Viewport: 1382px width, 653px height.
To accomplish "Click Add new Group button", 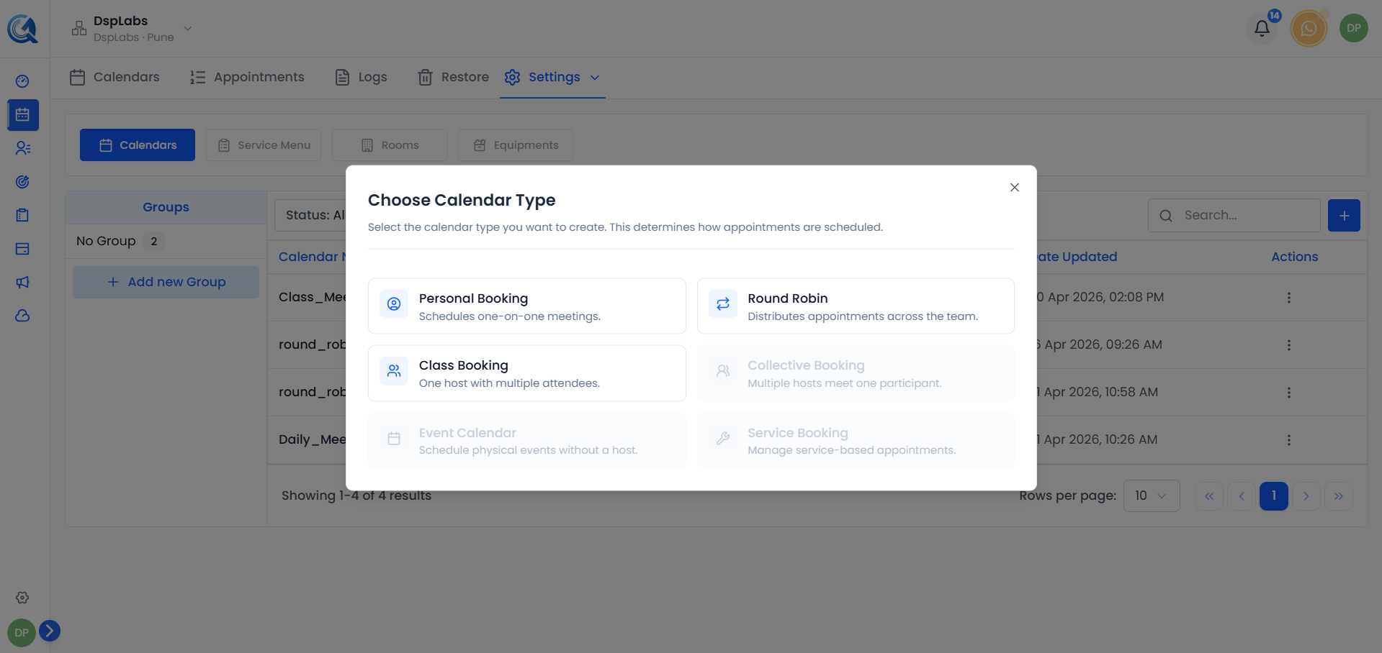I will pyautogui.click(x=166, y=283).
